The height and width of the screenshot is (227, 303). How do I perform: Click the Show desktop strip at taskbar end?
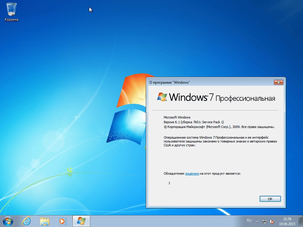(302, 221)
